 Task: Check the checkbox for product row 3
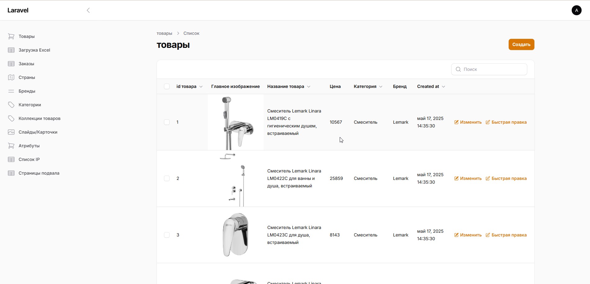167,235
